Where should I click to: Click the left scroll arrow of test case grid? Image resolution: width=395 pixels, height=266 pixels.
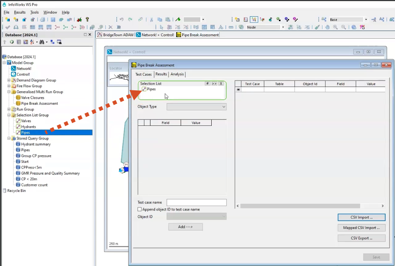(237, 206)
